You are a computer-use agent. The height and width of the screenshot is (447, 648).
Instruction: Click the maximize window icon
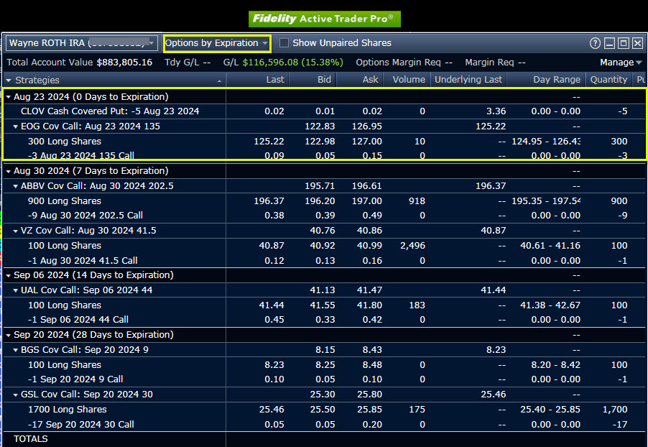pos(623,43)
